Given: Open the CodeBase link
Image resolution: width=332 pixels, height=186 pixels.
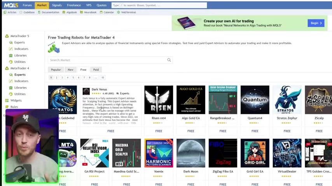Looking at the screenshot, I should (29, 12).
